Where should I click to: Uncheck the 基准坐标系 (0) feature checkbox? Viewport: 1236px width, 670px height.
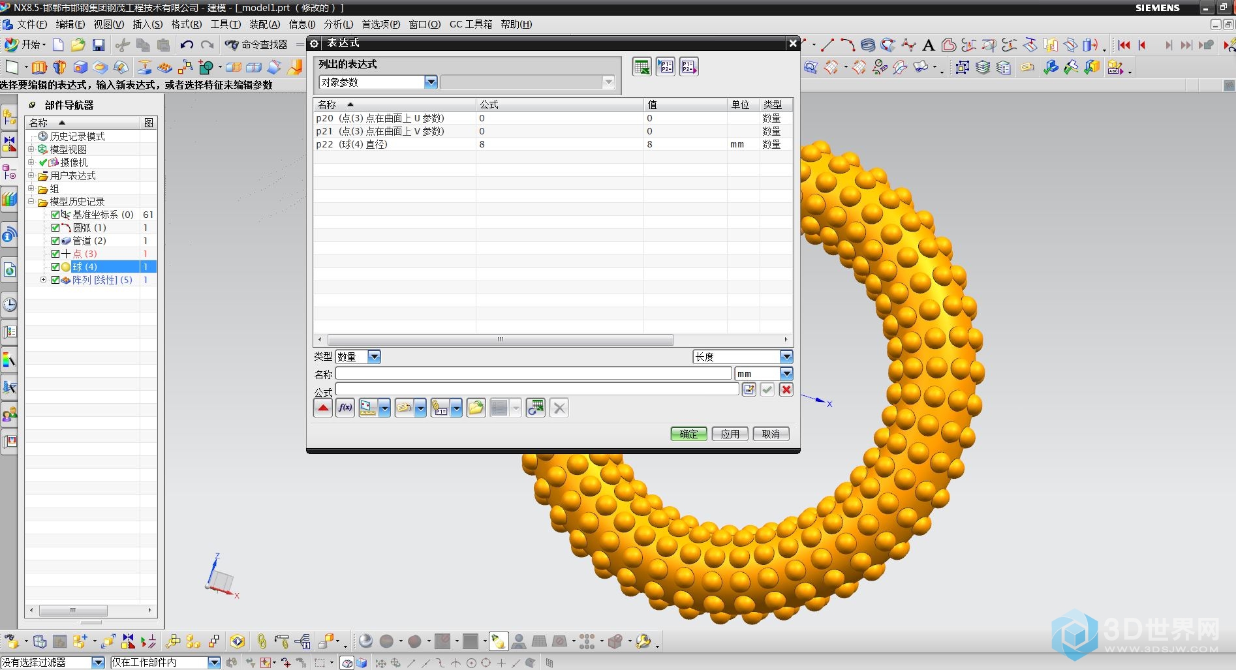click(55, 215)
